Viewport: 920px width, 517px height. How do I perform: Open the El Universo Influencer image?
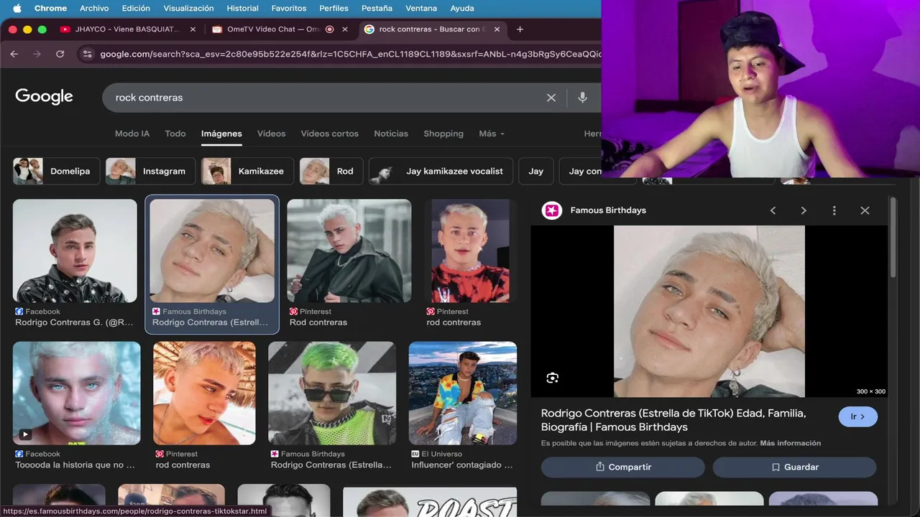pos(463,393)
